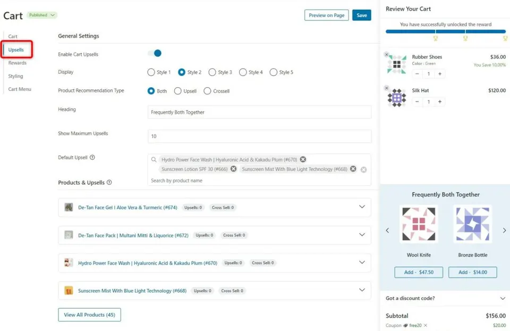Click the search icon in Default Upsell
The width and height of the screenshot is (510, 331).
pos(154,159)
